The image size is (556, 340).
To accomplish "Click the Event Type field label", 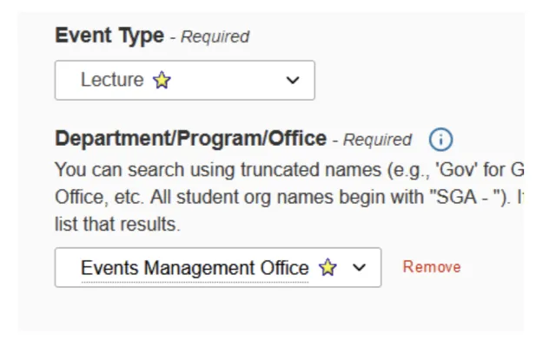I will click(x=109, y=36).
